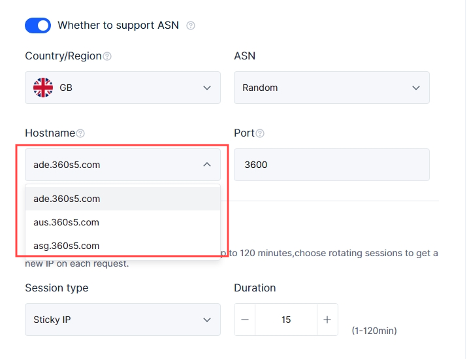Click the chevron arrow in Session type box
Viewport: 467px width, 364px height.
click(x=207, y=320)
